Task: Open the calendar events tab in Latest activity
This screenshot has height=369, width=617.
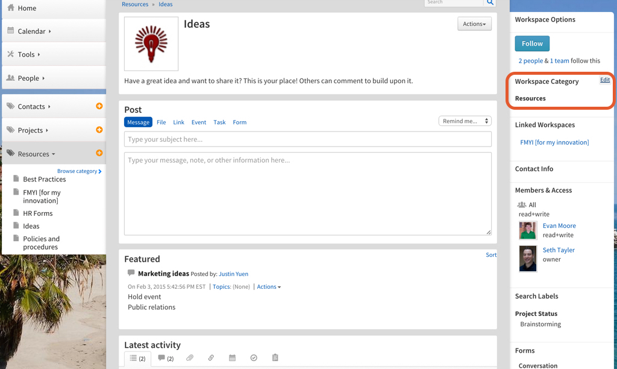Action: point(232,358)
